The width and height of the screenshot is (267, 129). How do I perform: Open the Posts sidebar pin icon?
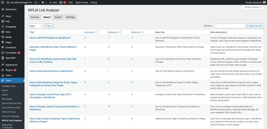tap(3, 17)
